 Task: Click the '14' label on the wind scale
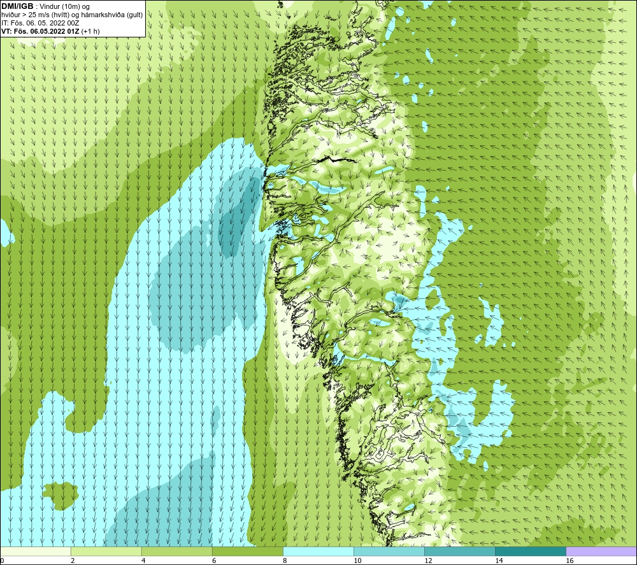pos(499,561)
